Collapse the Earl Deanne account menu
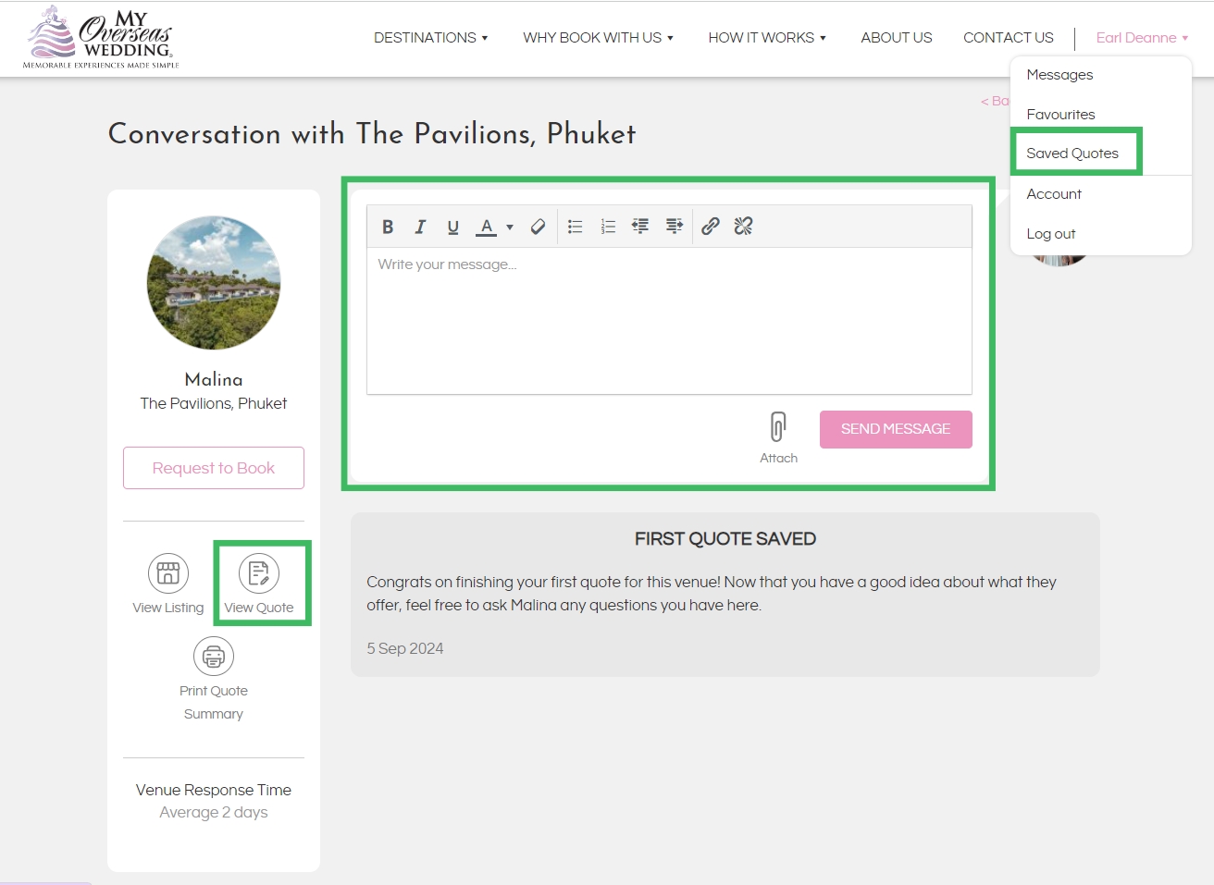The image size is (1214, 885). point(1142,38)
